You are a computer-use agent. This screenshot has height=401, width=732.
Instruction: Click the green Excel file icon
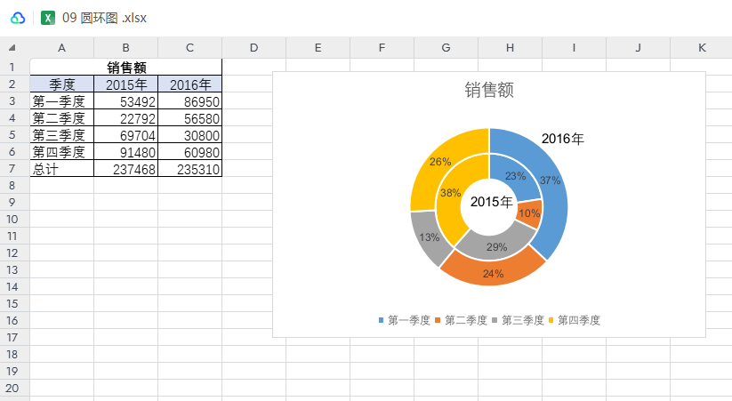[48, 18]
